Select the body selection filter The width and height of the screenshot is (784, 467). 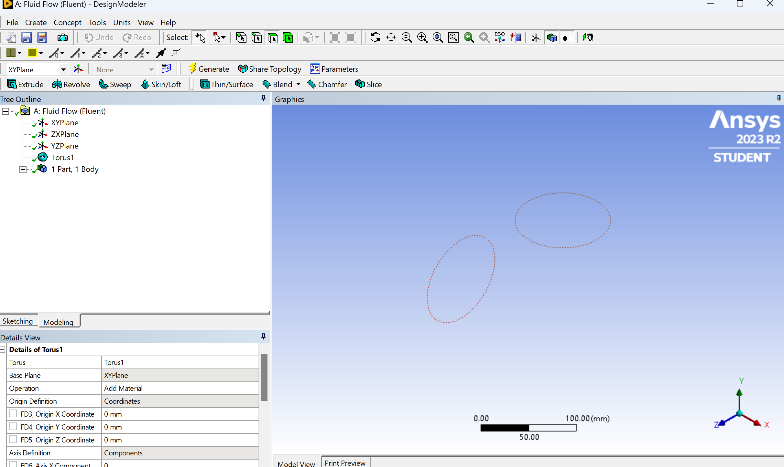point(288,38)
